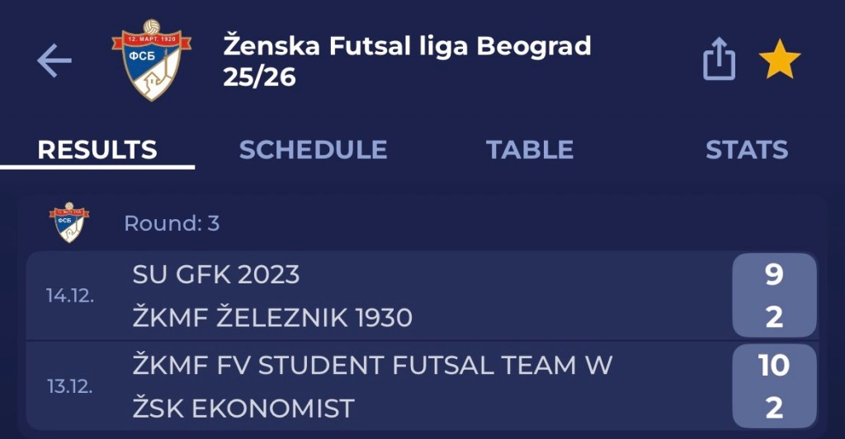Viewport: 845px width, 439px height.
Task: Tap the small crest beside Round 3
Action: click(x=69, y=222)
